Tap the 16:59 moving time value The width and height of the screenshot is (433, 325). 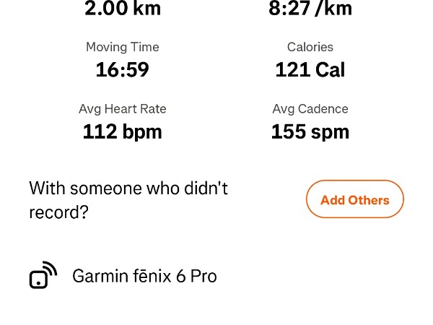(x=123, y=69)
